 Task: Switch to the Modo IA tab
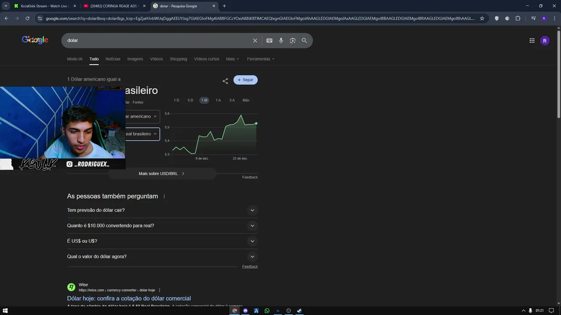coord(75,59)
